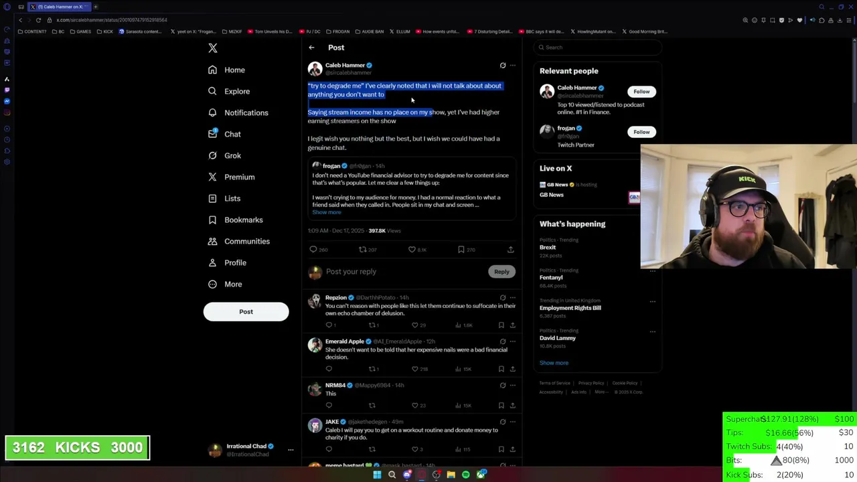
Task: Open a new browser tab
Action: [96, 7]
